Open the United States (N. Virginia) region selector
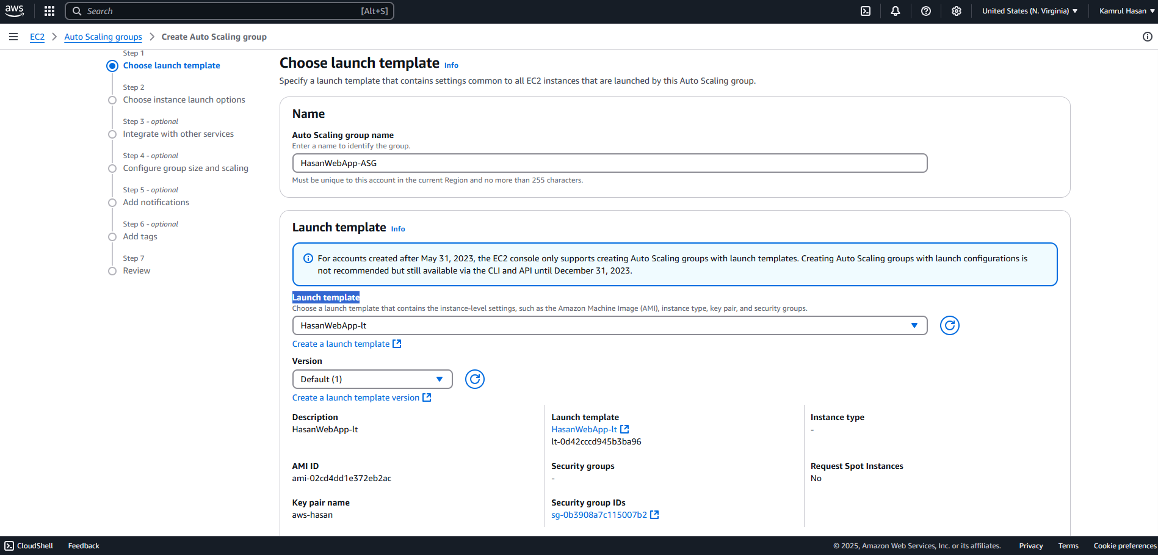The image size is (1158, 555). click(1029, 11)
